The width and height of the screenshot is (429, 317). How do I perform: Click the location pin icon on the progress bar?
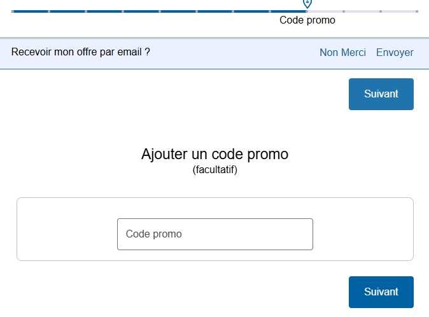[307, 3]
